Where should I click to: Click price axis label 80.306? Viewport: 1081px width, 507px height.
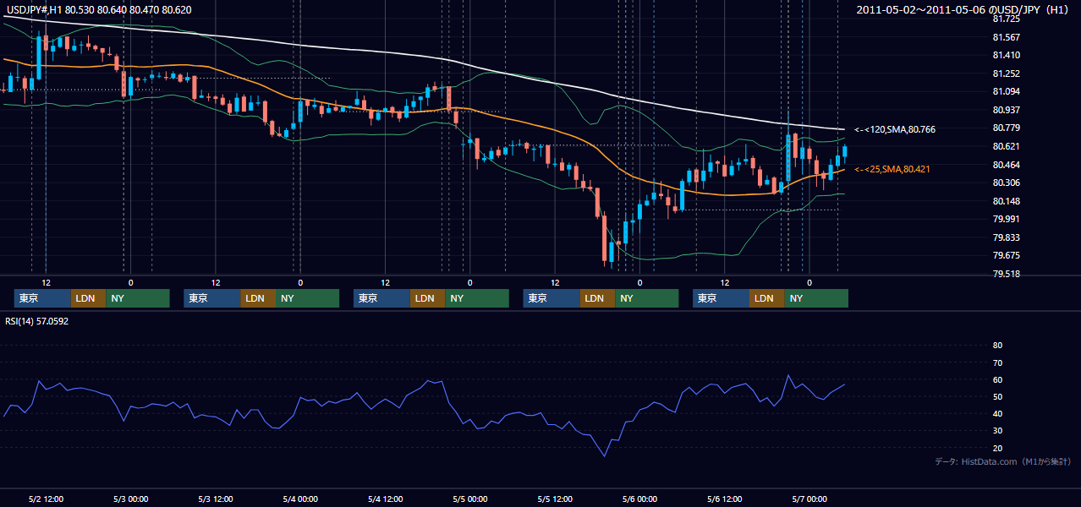click(1006, 183)
